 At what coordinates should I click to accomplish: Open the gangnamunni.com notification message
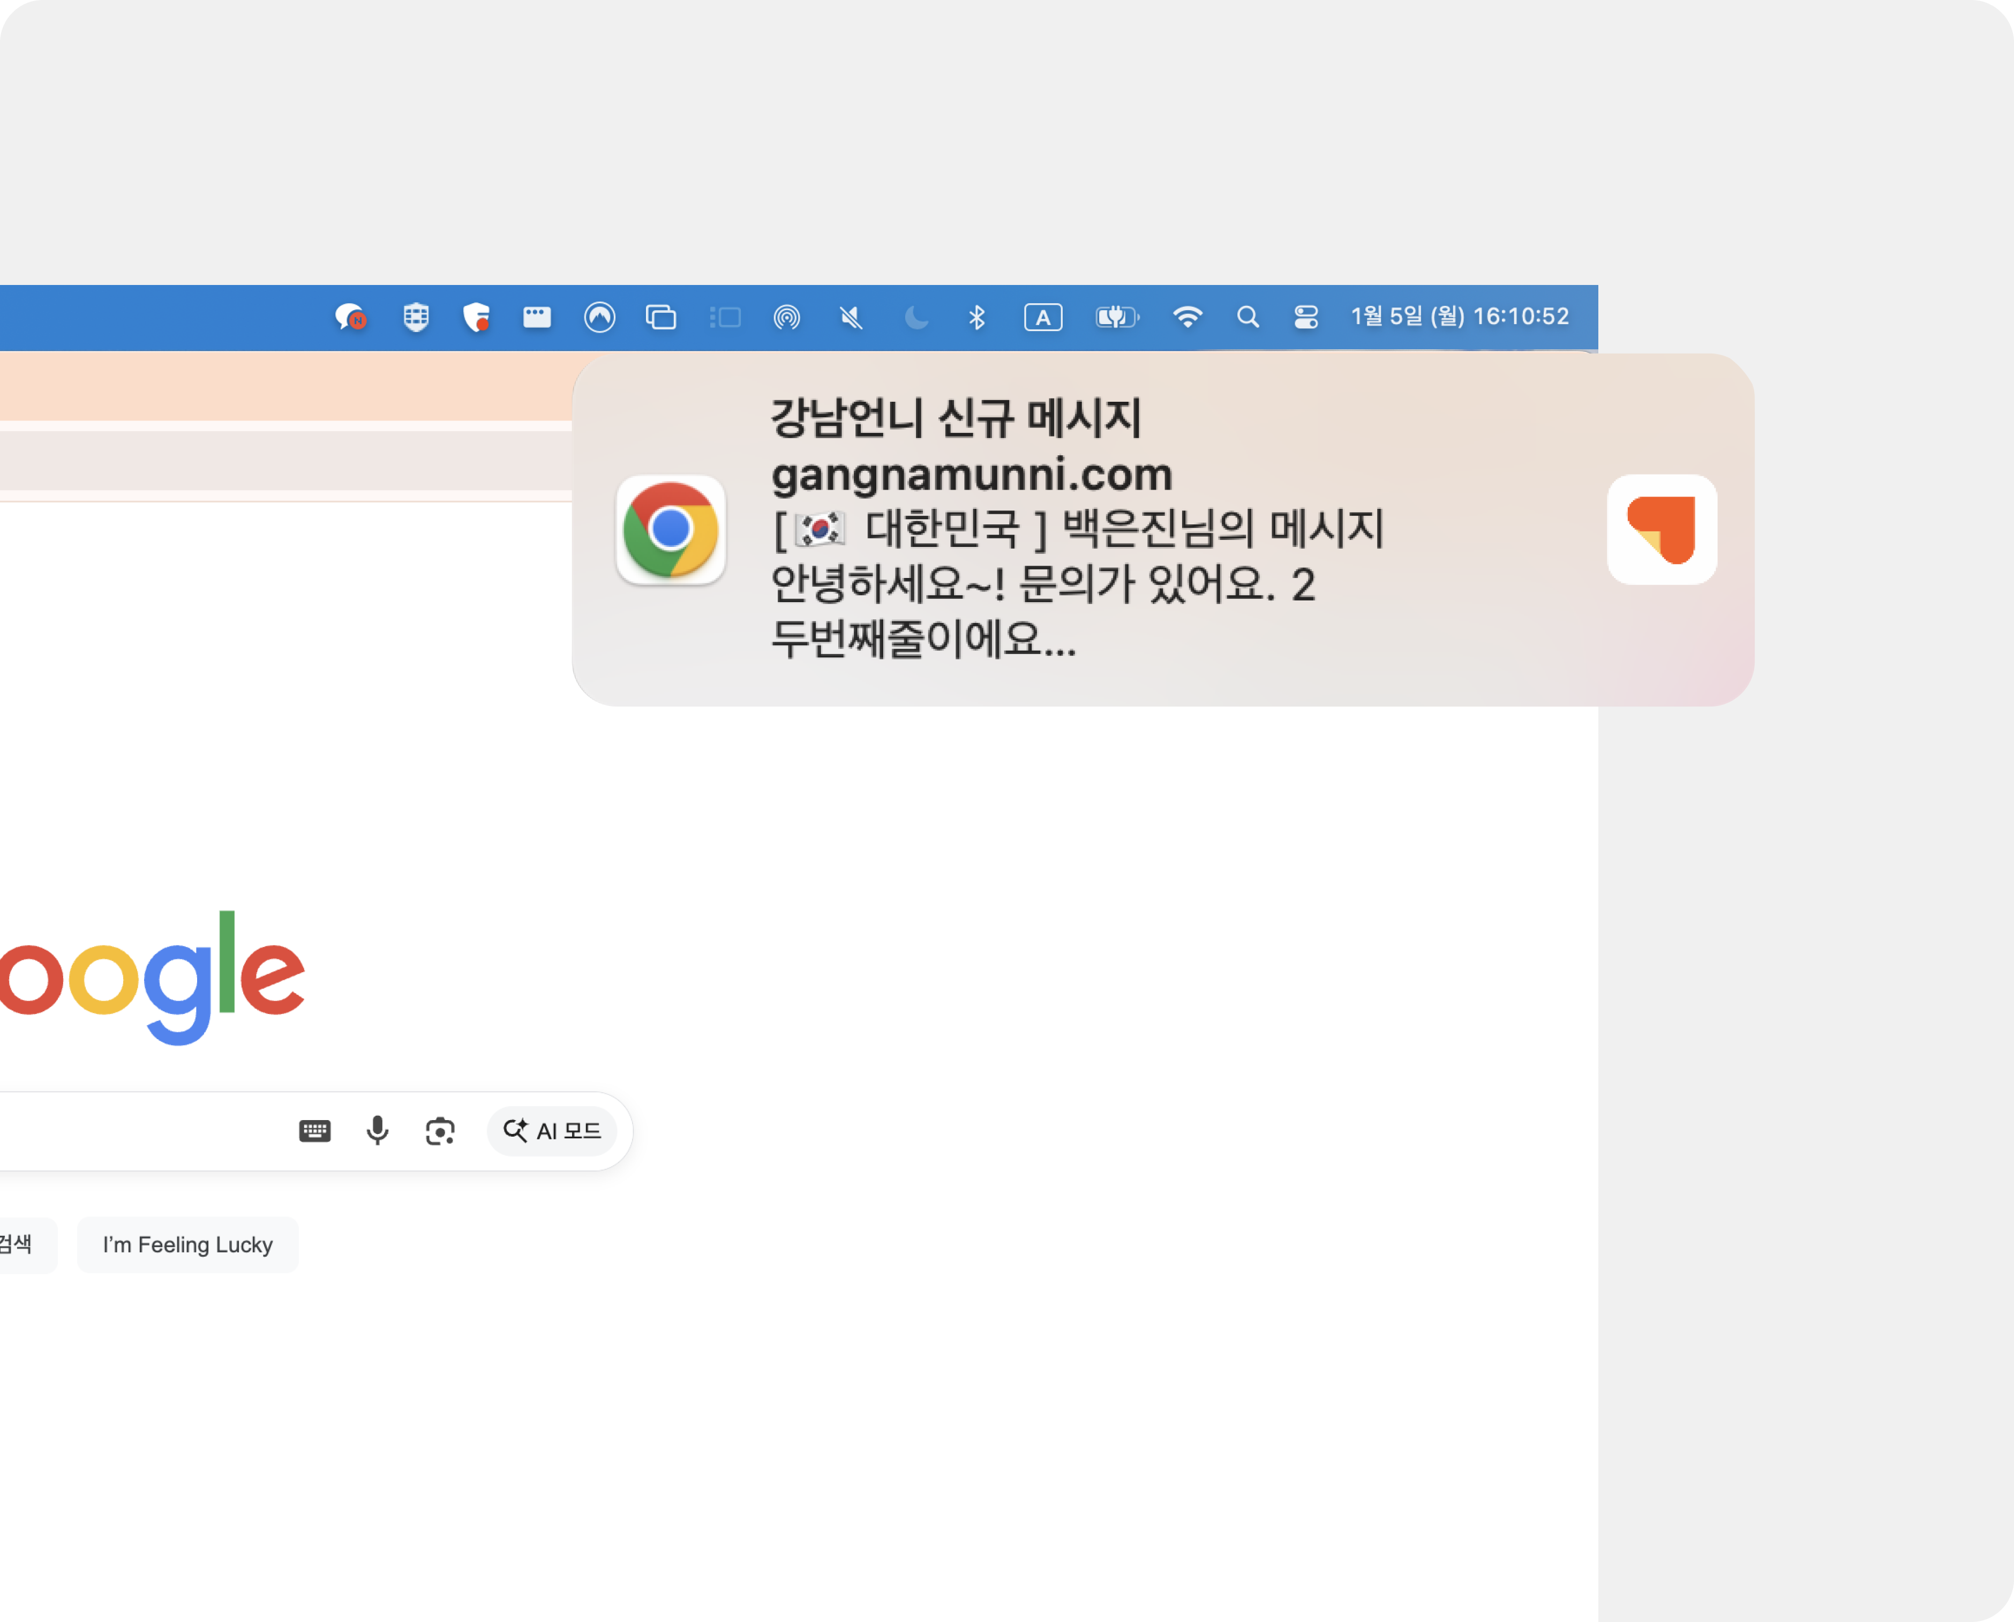[1074, 529]
